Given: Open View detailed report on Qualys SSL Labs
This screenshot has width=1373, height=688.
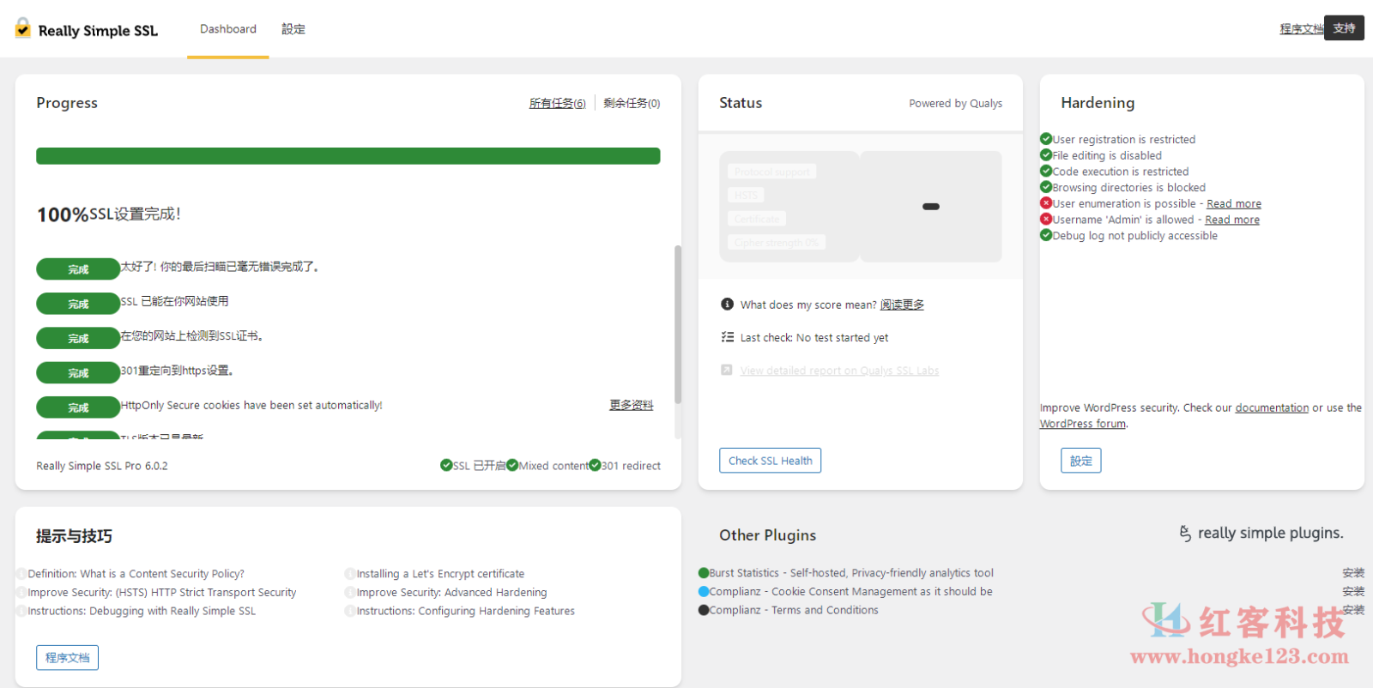Looking at the screenshot, I should click(839, 371).
